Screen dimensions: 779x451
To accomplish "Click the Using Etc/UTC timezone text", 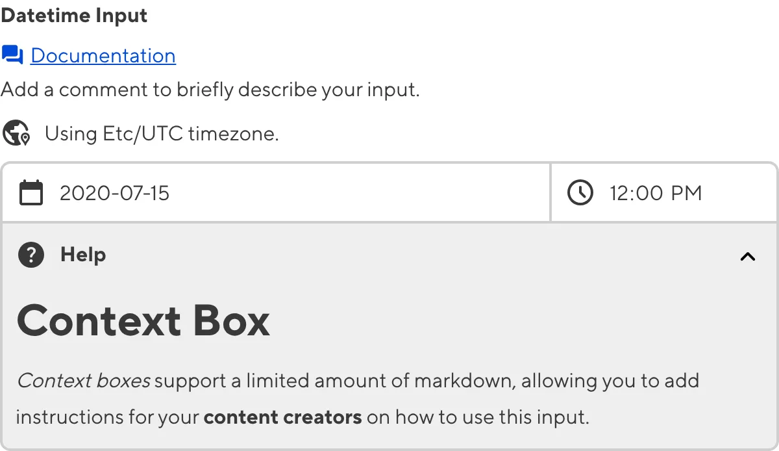I will (160, 133).
